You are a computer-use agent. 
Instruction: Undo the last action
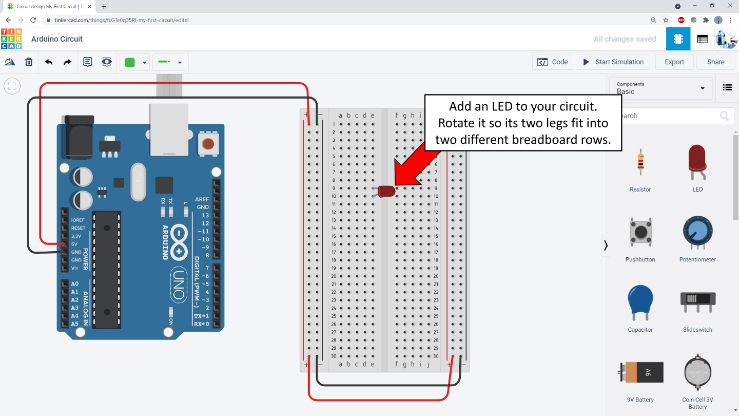pyautogui.click(x=48, y=62)
